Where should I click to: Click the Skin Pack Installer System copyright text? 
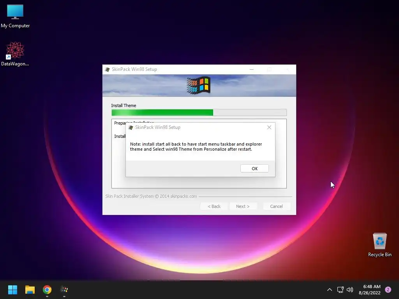pos(151,196)
